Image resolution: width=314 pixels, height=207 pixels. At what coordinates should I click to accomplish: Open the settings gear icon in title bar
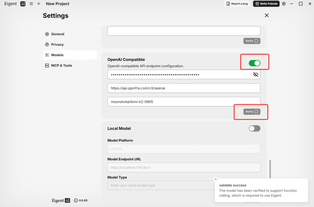pyautogui.click(x=284, y=4)
